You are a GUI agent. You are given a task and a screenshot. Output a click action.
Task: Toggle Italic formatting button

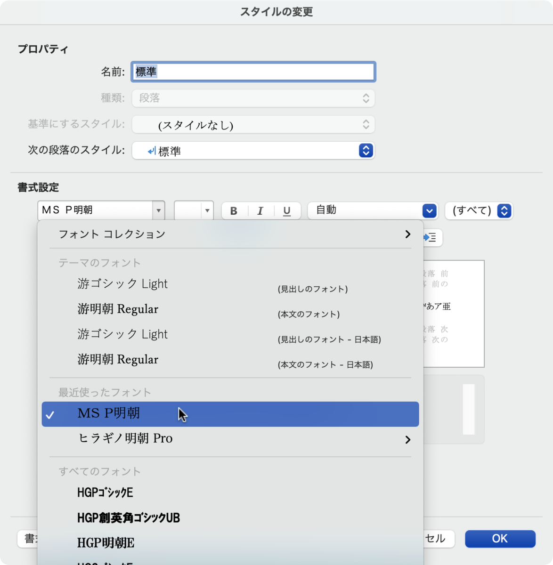[260, 210]
